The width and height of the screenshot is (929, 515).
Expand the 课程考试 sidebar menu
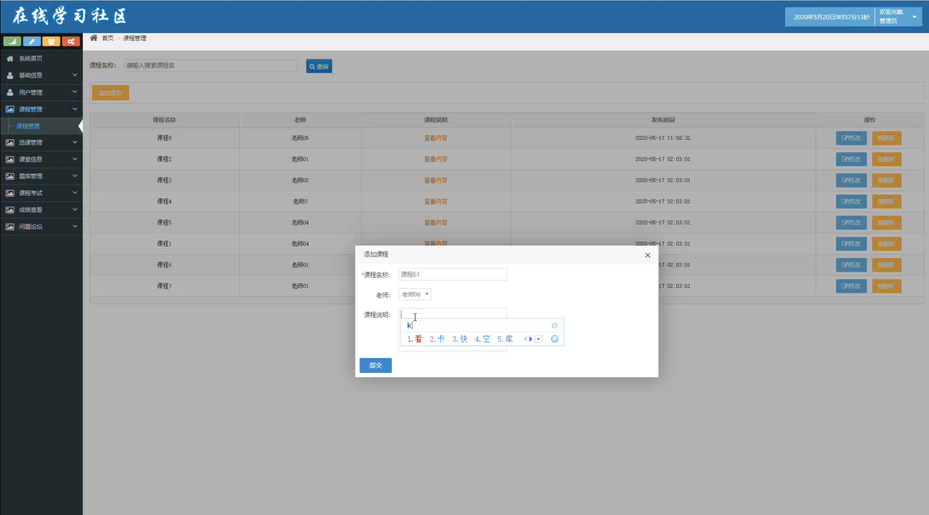(x=41, y=193)
